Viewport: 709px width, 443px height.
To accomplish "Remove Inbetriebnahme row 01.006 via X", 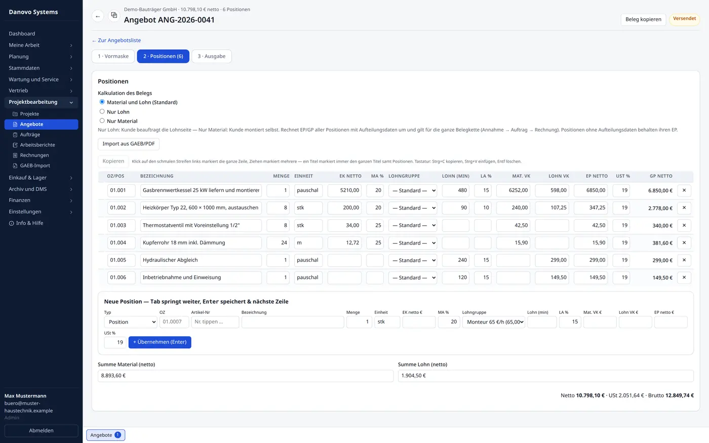I will 684,277.
